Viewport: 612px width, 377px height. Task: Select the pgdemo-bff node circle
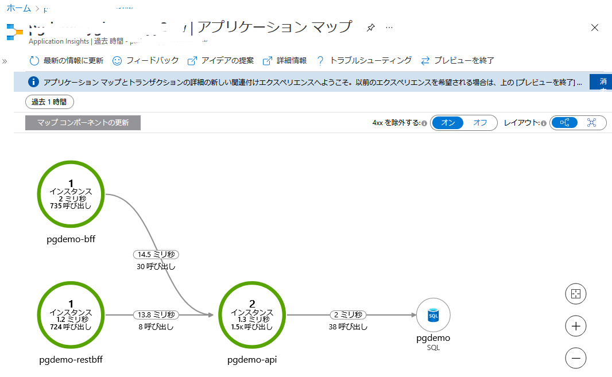click(71, 194)
